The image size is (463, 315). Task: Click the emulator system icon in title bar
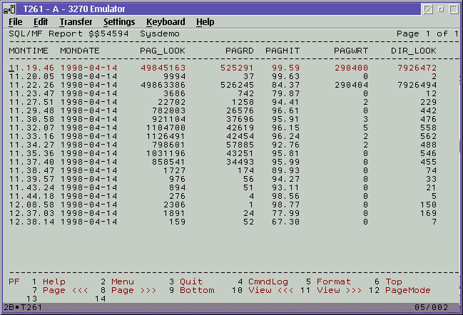tap(9, 9)
